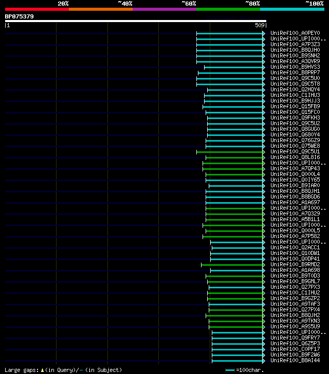Click the orange ~40% legend segment
Screen dimensions: 329x374
point(101,9)
